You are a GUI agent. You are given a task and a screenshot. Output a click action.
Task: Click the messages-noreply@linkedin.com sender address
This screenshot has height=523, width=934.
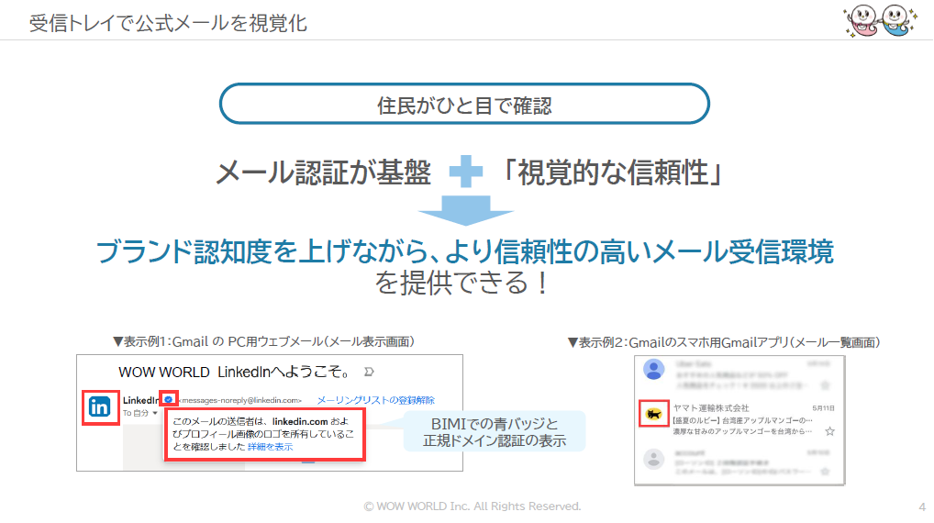239,400
